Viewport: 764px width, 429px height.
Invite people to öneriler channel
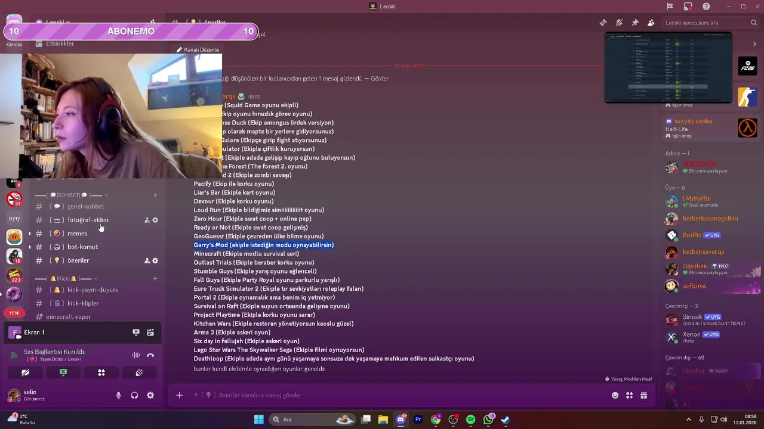147,260
